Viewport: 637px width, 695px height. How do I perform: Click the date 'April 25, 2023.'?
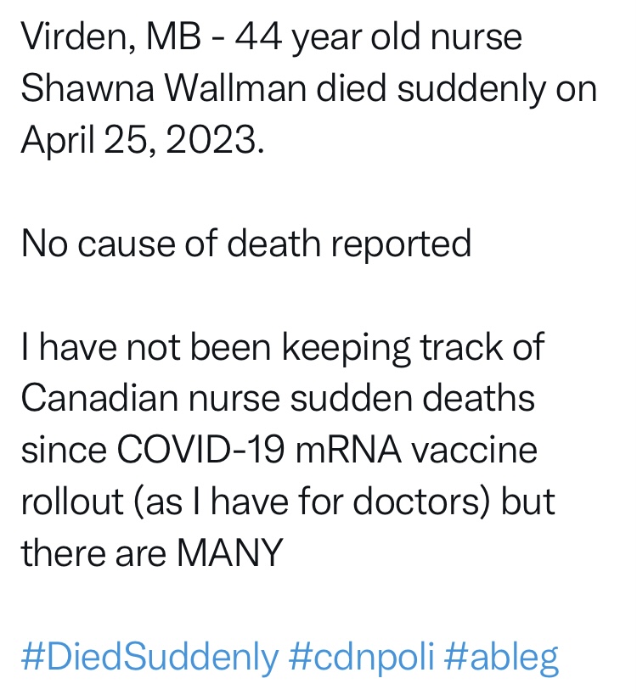[x=142, y=140]
